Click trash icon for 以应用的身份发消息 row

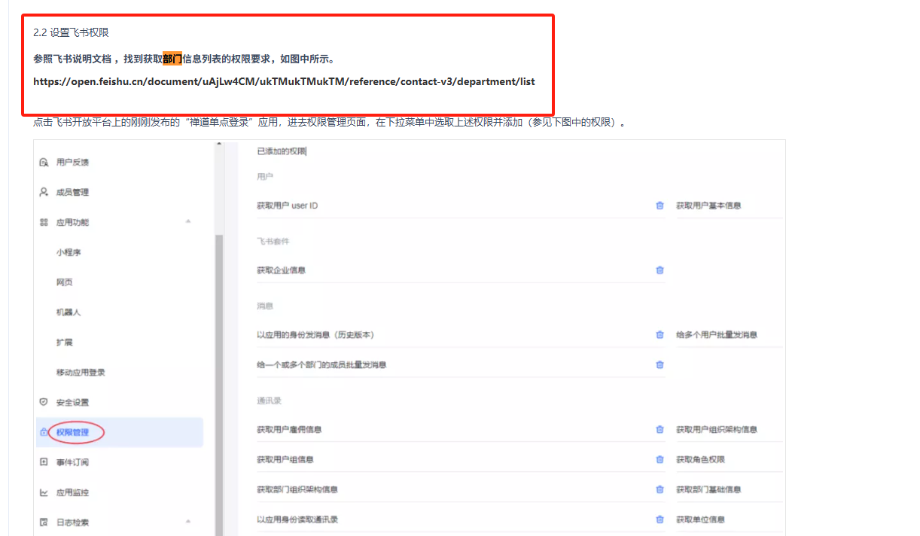[660, 335]
